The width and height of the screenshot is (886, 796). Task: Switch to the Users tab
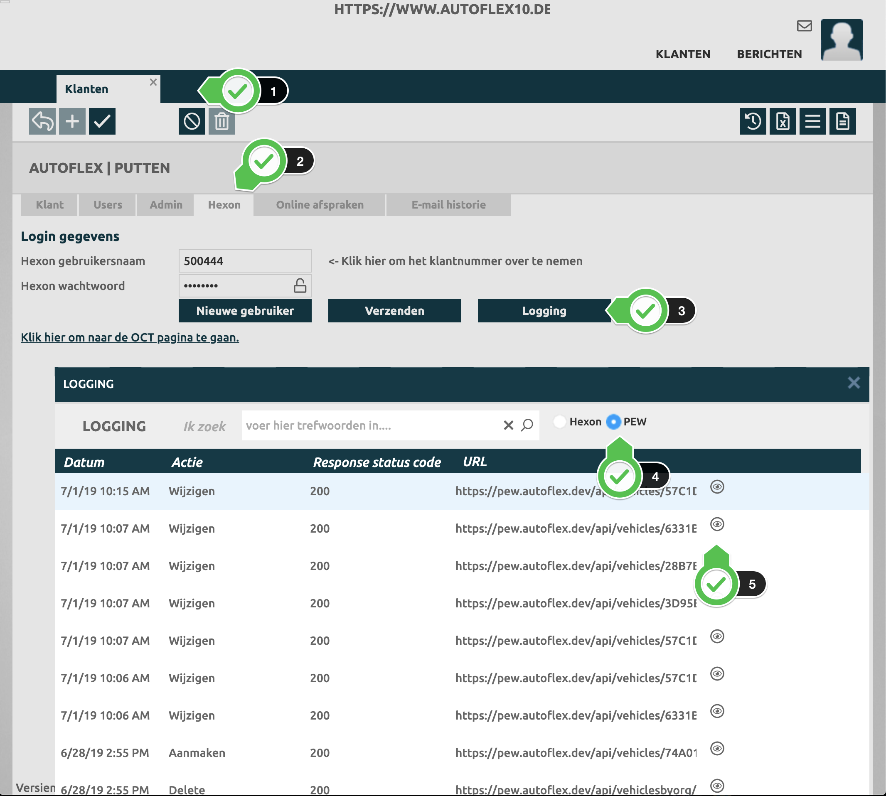pyautogui.click(x=108, y=205)
